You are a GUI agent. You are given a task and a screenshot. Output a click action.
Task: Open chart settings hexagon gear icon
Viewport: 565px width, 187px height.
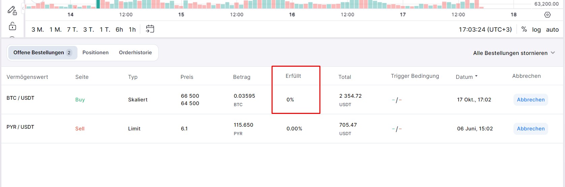point(547,15)
